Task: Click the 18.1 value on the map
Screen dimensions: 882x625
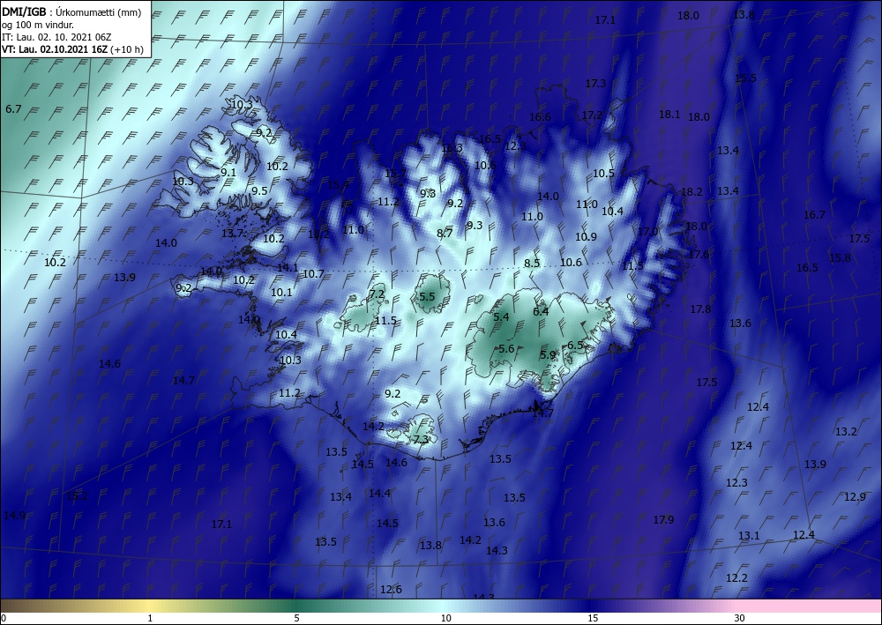Action: point(669,115)
